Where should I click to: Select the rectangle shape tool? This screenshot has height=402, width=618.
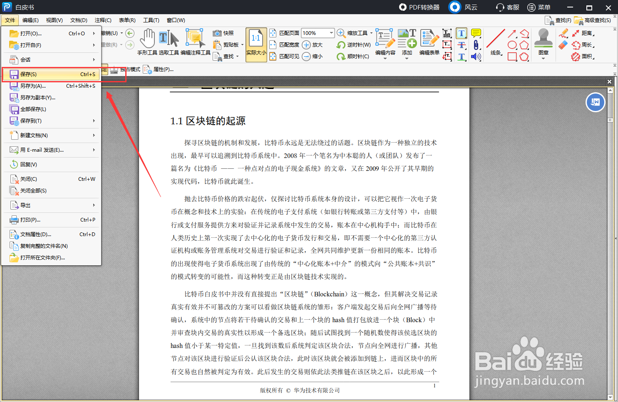512,57
